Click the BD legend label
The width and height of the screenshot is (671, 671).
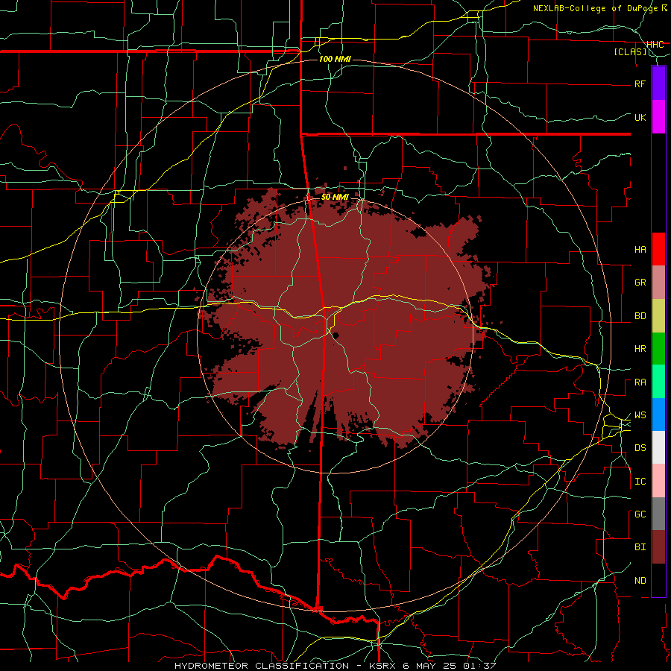click(x=640, y=316)
